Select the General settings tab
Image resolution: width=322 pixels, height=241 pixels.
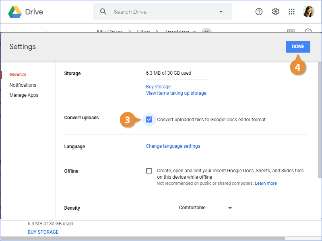pos(18,75)
